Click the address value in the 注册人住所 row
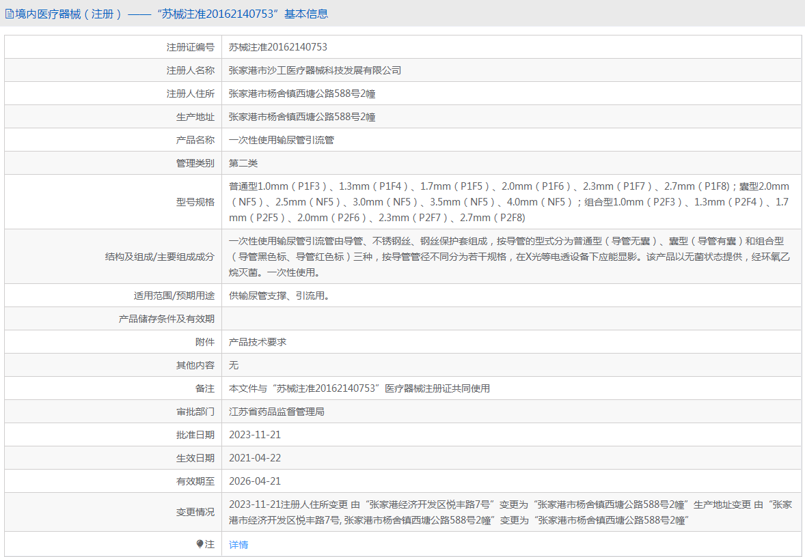 [302, 94]
